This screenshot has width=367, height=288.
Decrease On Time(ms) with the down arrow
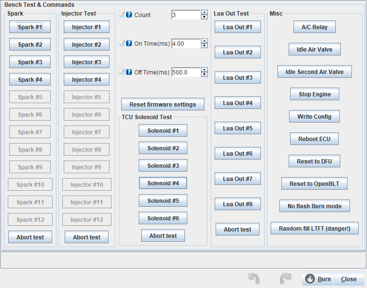[204, 46]
